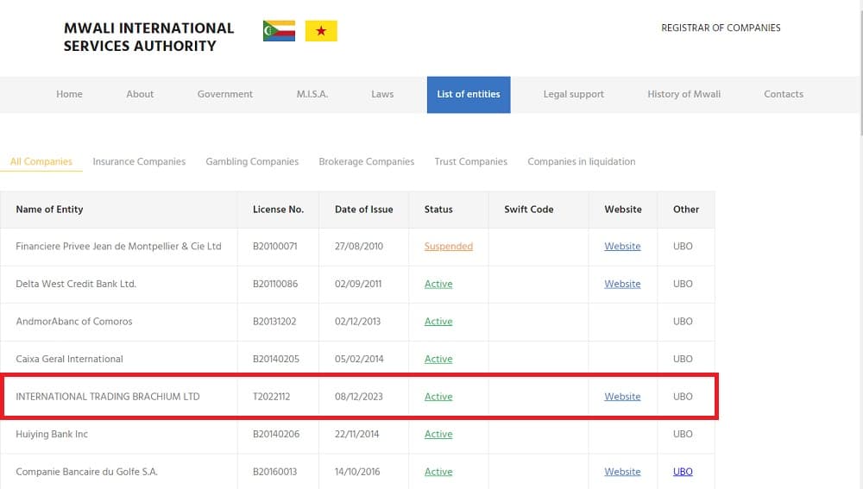863x489 pixels.
Task: Open Website link for Financiere Privee Jean de Montpellier
Action: coord(622,247)
